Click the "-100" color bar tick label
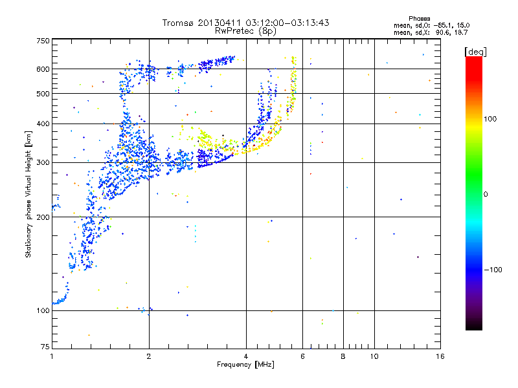This screenshot has height=388, width=518. tap(493, 270)
